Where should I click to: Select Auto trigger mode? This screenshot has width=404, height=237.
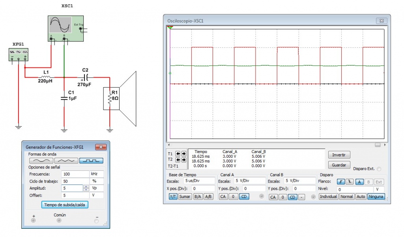[361, 197]
